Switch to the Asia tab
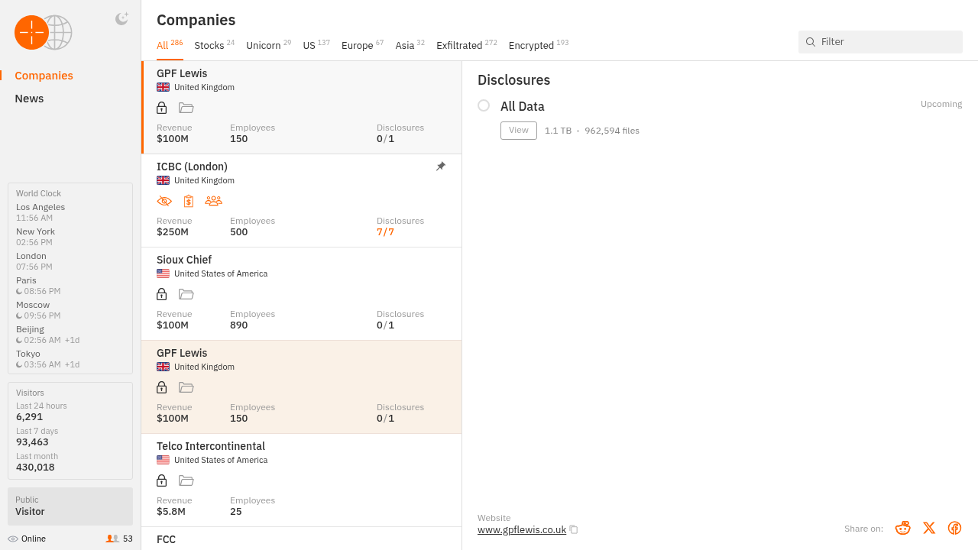 (x=410, y=45)
